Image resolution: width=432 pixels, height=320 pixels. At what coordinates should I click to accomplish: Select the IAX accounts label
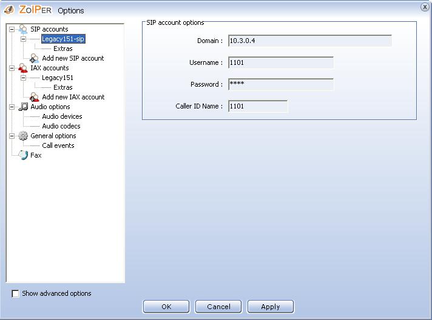coord(50,68)
